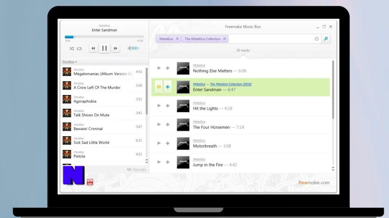Open Metallica artist link on Hit the Lights
The width and height of the screenshot is (389, 218).
pos(199,103)
